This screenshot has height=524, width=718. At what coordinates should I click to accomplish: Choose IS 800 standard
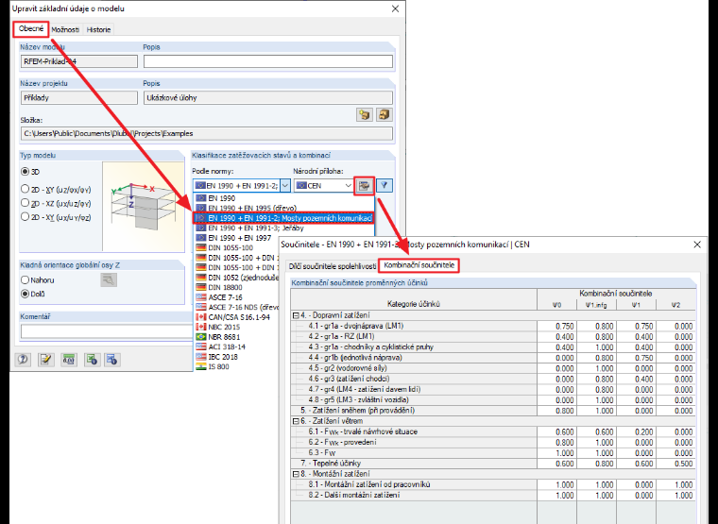(237, 366)
